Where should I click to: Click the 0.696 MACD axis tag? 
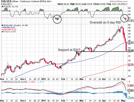tap(131, 91)
